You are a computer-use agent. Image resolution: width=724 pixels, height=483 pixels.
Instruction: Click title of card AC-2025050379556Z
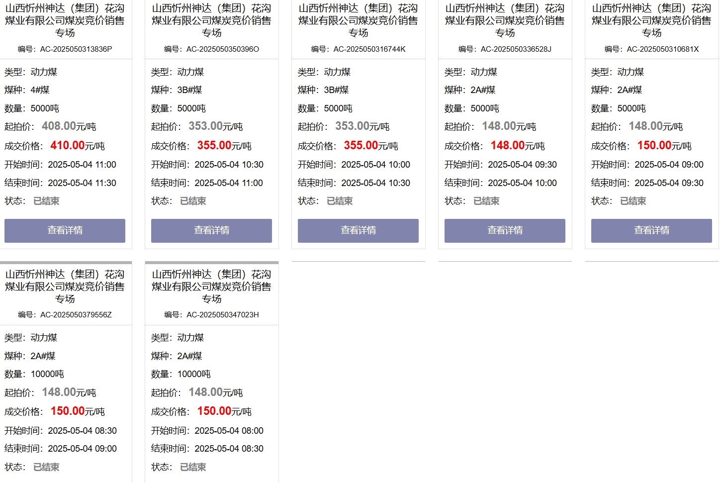click(x=65, y=287)
